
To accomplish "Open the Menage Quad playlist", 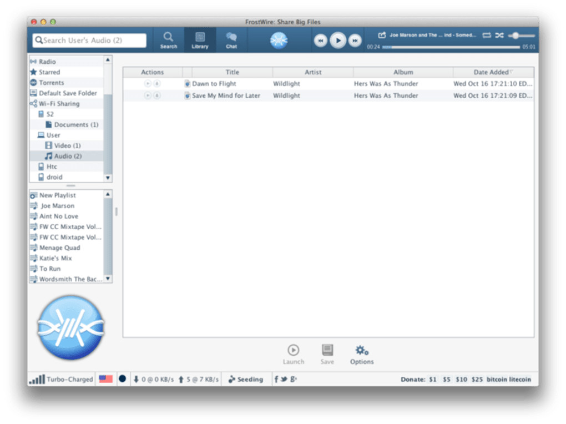I will tap(67, 248).
